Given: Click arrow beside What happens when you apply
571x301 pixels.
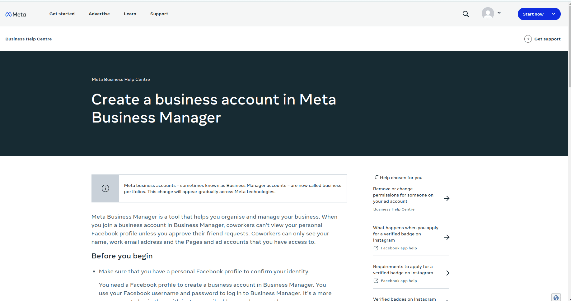Looking at the screenshot, I should [x=447, y=237].
